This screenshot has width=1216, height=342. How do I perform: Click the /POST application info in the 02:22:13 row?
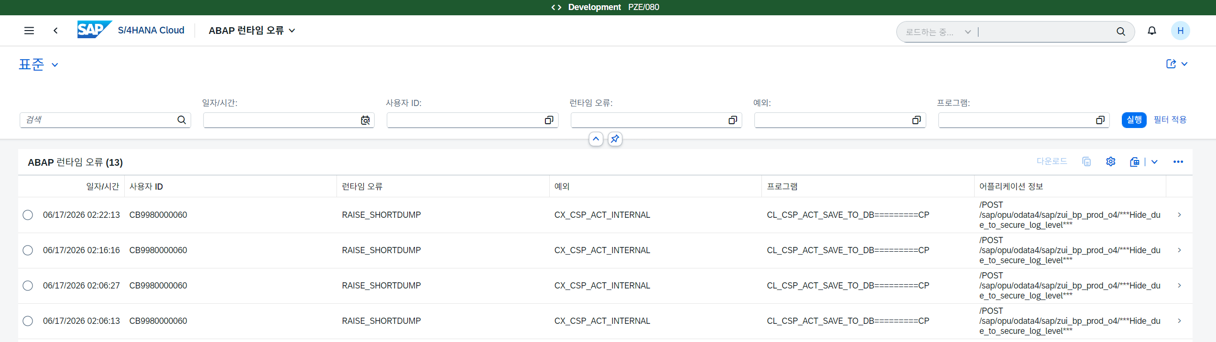coord(1070,215)
